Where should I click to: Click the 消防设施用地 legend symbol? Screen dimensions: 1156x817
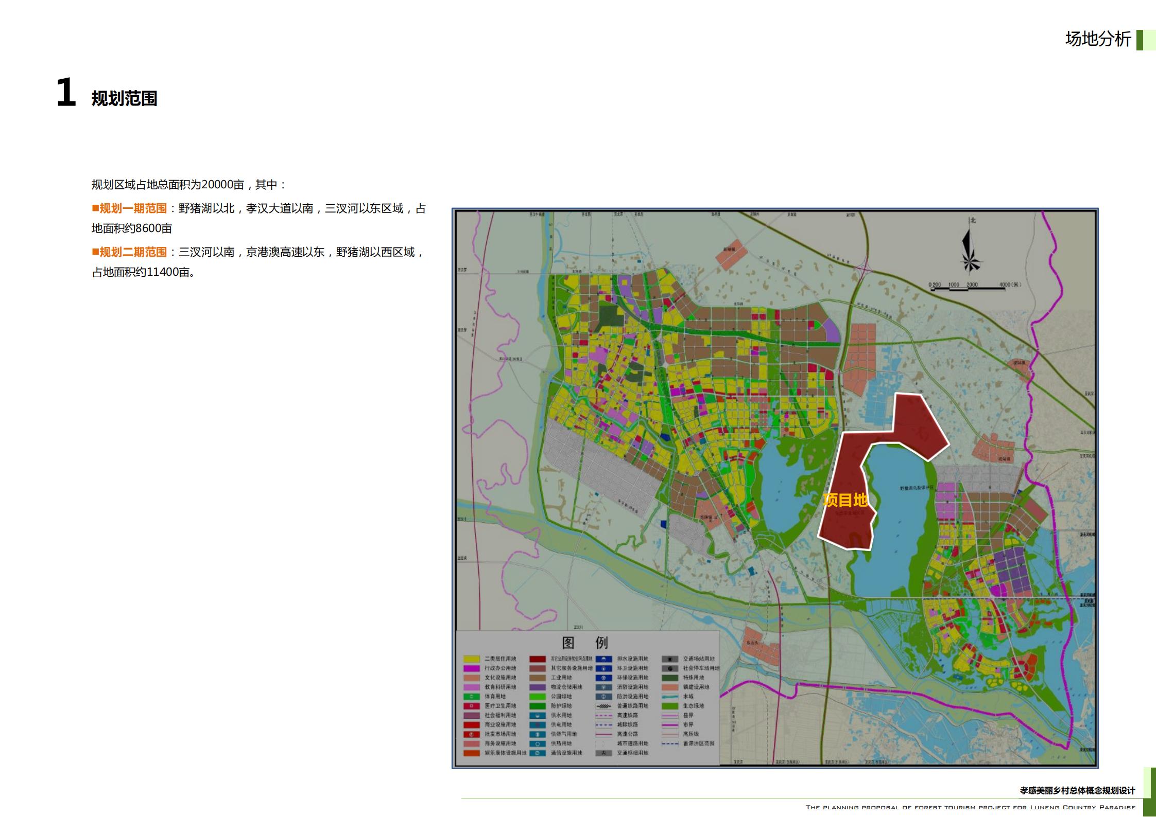(x=603, y=687)
